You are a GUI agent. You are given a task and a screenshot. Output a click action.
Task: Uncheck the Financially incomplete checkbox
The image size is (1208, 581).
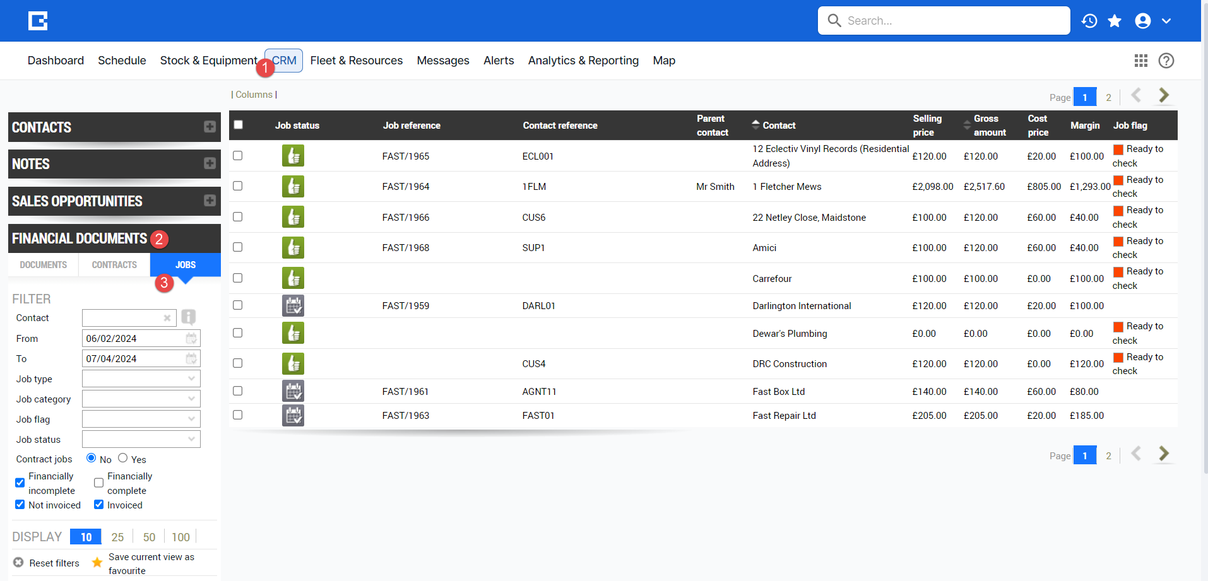point(20,483)
